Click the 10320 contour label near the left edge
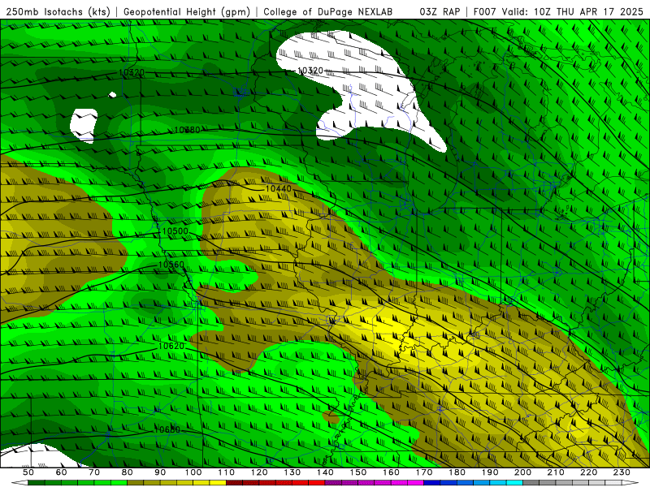The height and width of the screenshot is (487, 650). pos(132,72)
